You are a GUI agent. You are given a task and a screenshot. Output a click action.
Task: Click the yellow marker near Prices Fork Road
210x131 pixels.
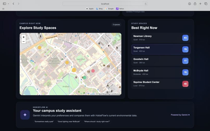(x=40, y=48)
